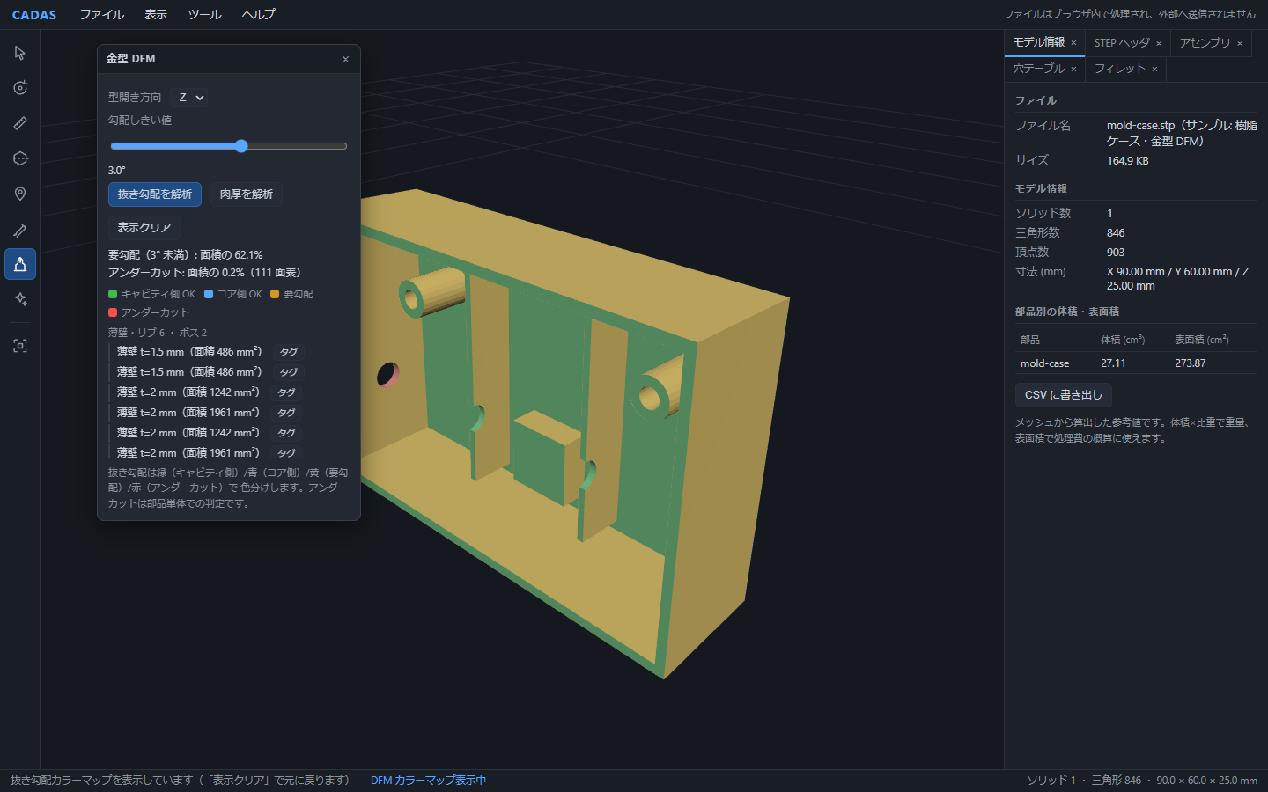Click the アンダーカット 0.2% result line

click(x=204, y=273)
